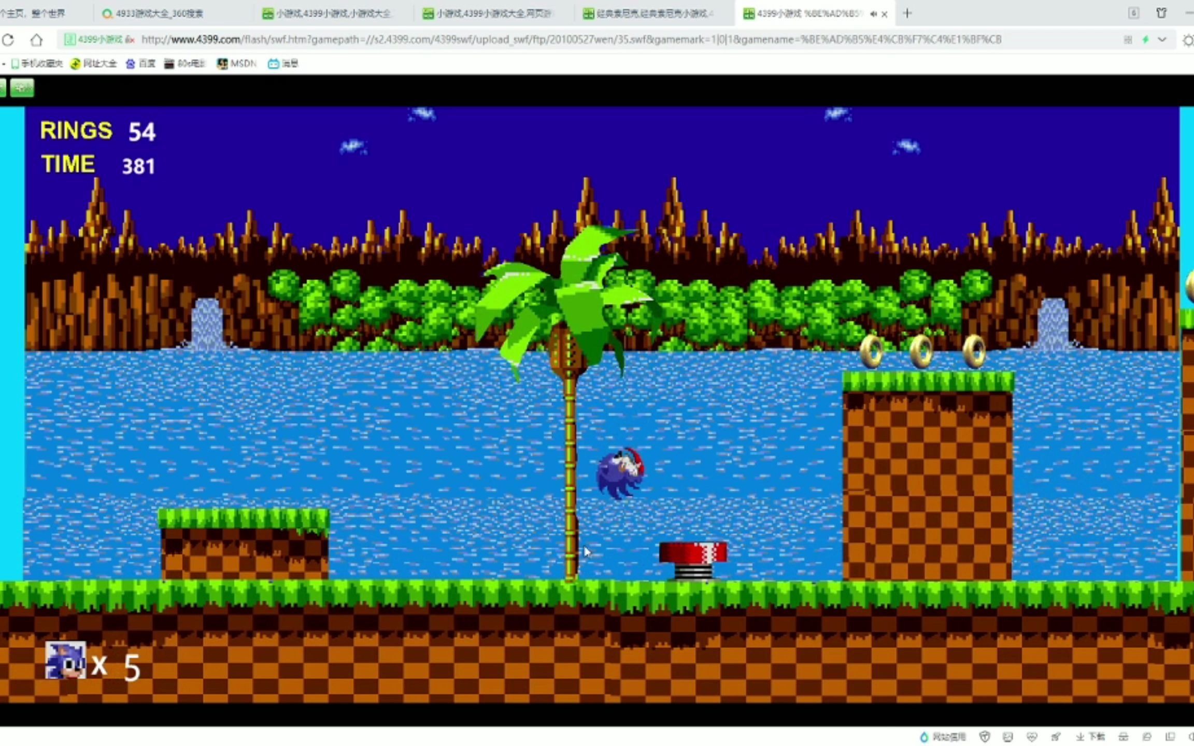Viewport: 1194px width, 746px height.
Task: Open a new tab with the plus button
Action: pyautogui.click(x=907, y=13)
